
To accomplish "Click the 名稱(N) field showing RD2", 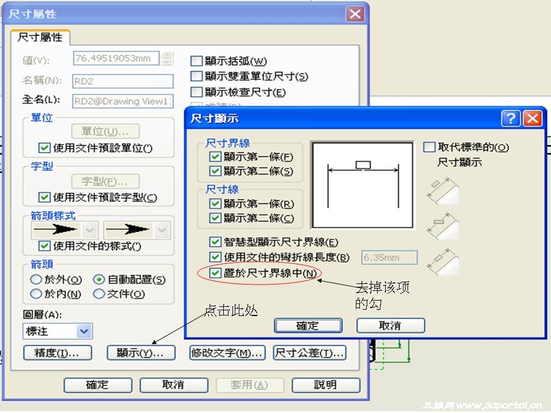I will point(123,81).
